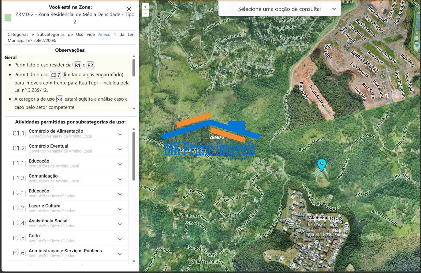Expand E2.1 Educação row
421x273 pixels.
[x=67, y=193]
